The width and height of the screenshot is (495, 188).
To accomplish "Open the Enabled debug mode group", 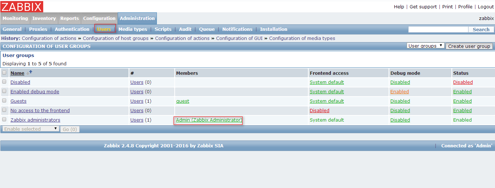I will tap(35, 92).
